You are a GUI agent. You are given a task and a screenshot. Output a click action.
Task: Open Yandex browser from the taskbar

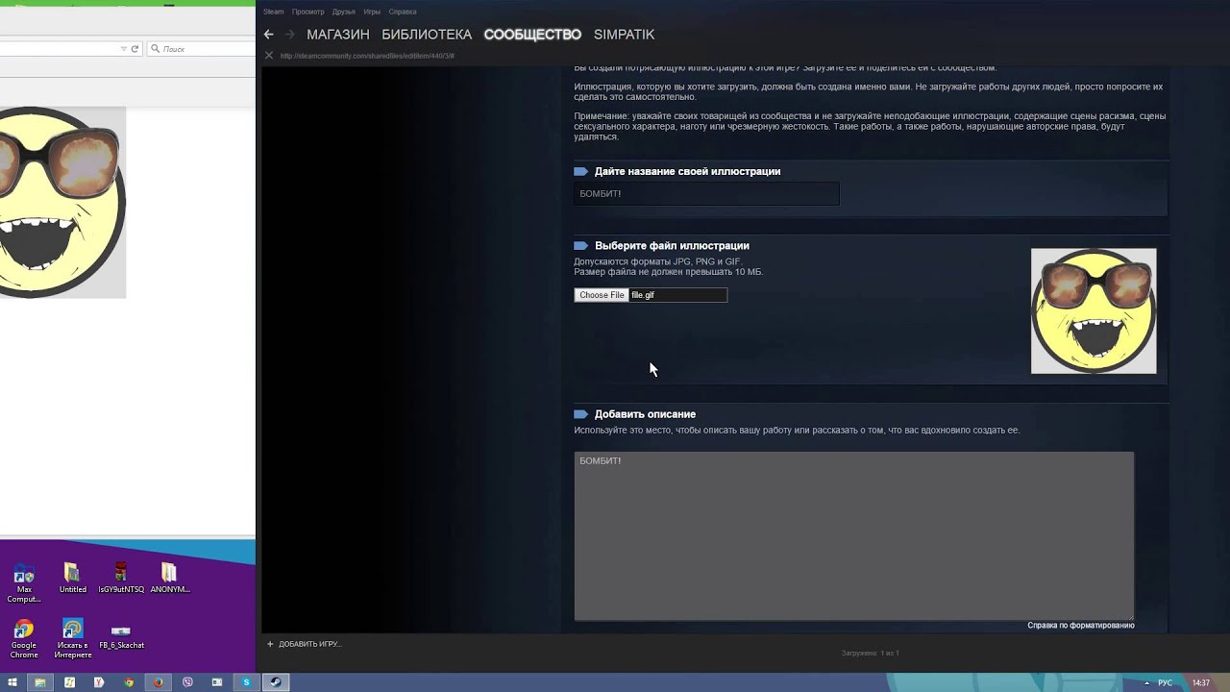tap(99, 682)
